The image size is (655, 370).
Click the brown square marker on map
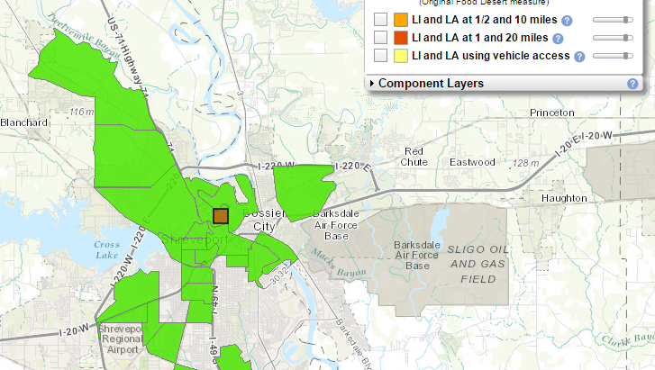coord(221,215)
